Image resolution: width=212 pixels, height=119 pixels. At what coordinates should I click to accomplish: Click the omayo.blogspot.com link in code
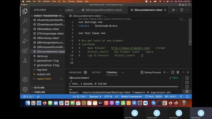coord(131,48)
